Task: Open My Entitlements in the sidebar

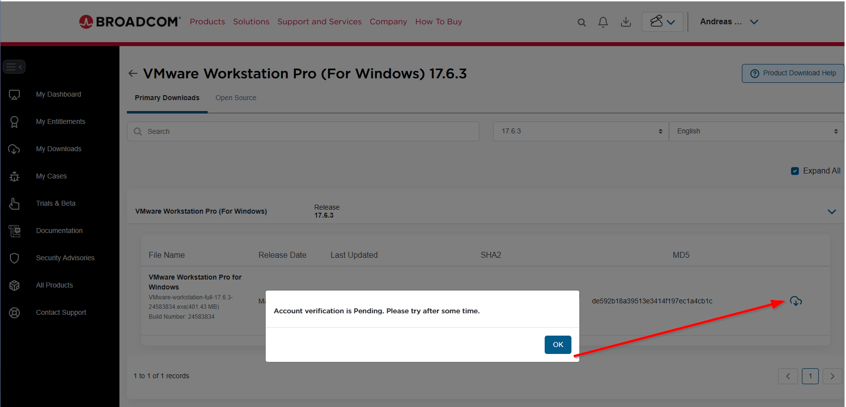Action: click(60, 122)
